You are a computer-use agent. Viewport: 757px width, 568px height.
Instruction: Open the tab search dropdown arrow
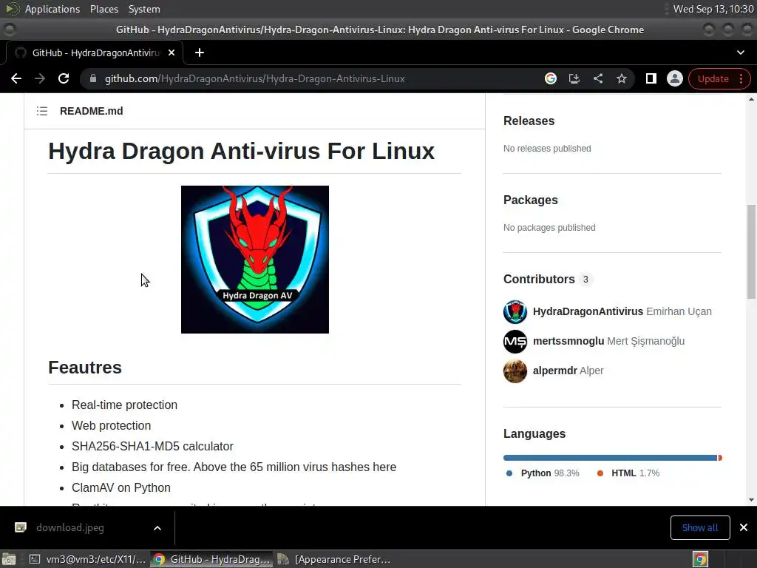(741, 53)
